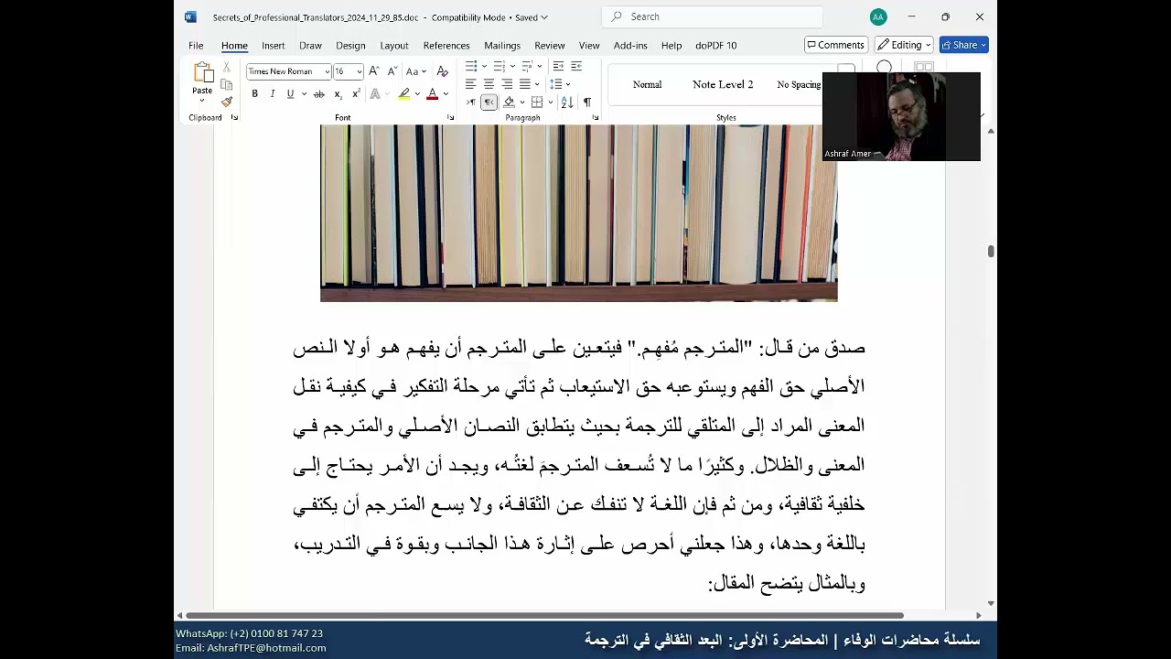1171x659 pixels.
Task: Switch to the Insert tab
Action: [273, 45]
